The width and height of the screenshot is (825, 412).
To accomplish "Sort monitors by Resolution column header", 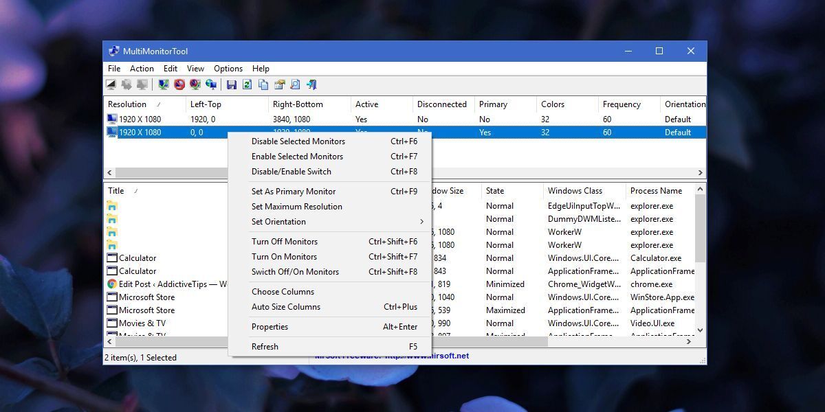I will tap(128, 104).
